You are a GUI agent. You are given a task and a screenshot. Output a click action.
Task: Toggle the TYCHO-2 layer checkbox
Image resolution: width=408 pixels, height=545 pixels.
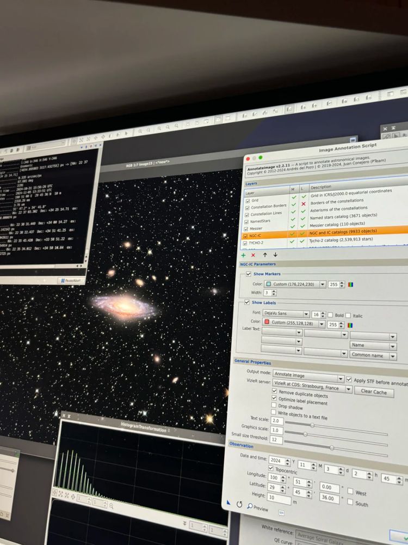245,243
